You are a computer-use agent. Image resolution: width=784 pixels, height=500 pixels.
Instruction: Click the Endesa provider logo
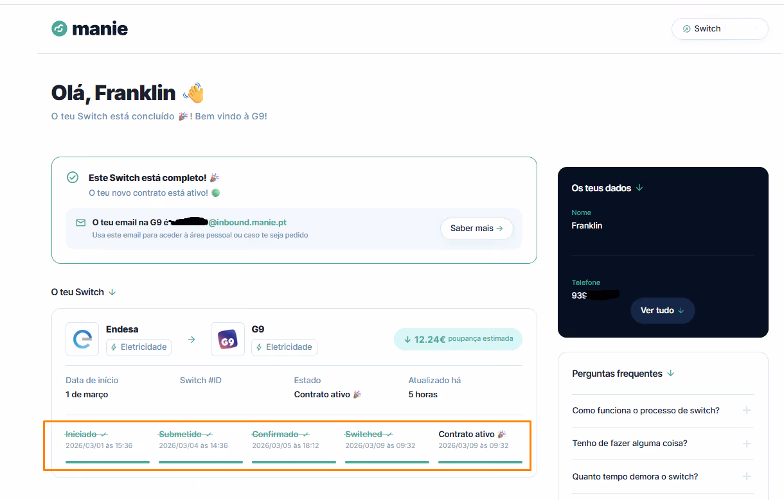tap(82, 339)
